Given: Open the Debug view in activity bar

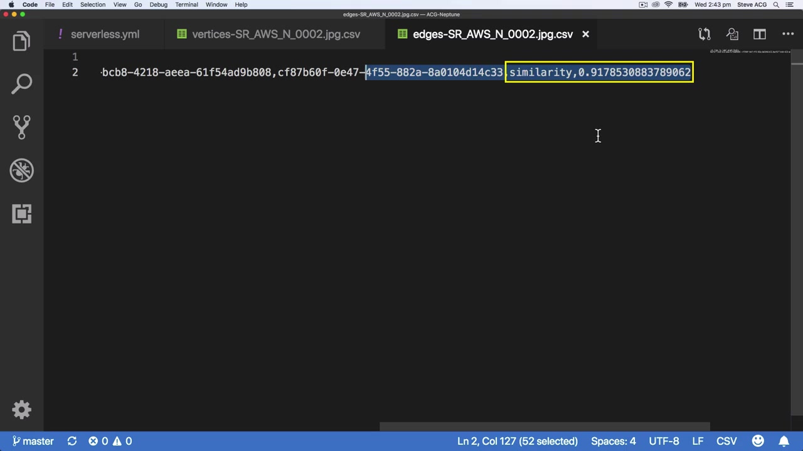Looking at the screenshot, I should tap(21, 170).
